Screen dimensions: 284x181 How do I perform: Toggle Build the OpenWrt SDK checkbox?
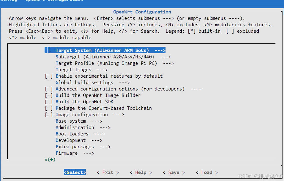pyautogui.click(x=49, y=102)
